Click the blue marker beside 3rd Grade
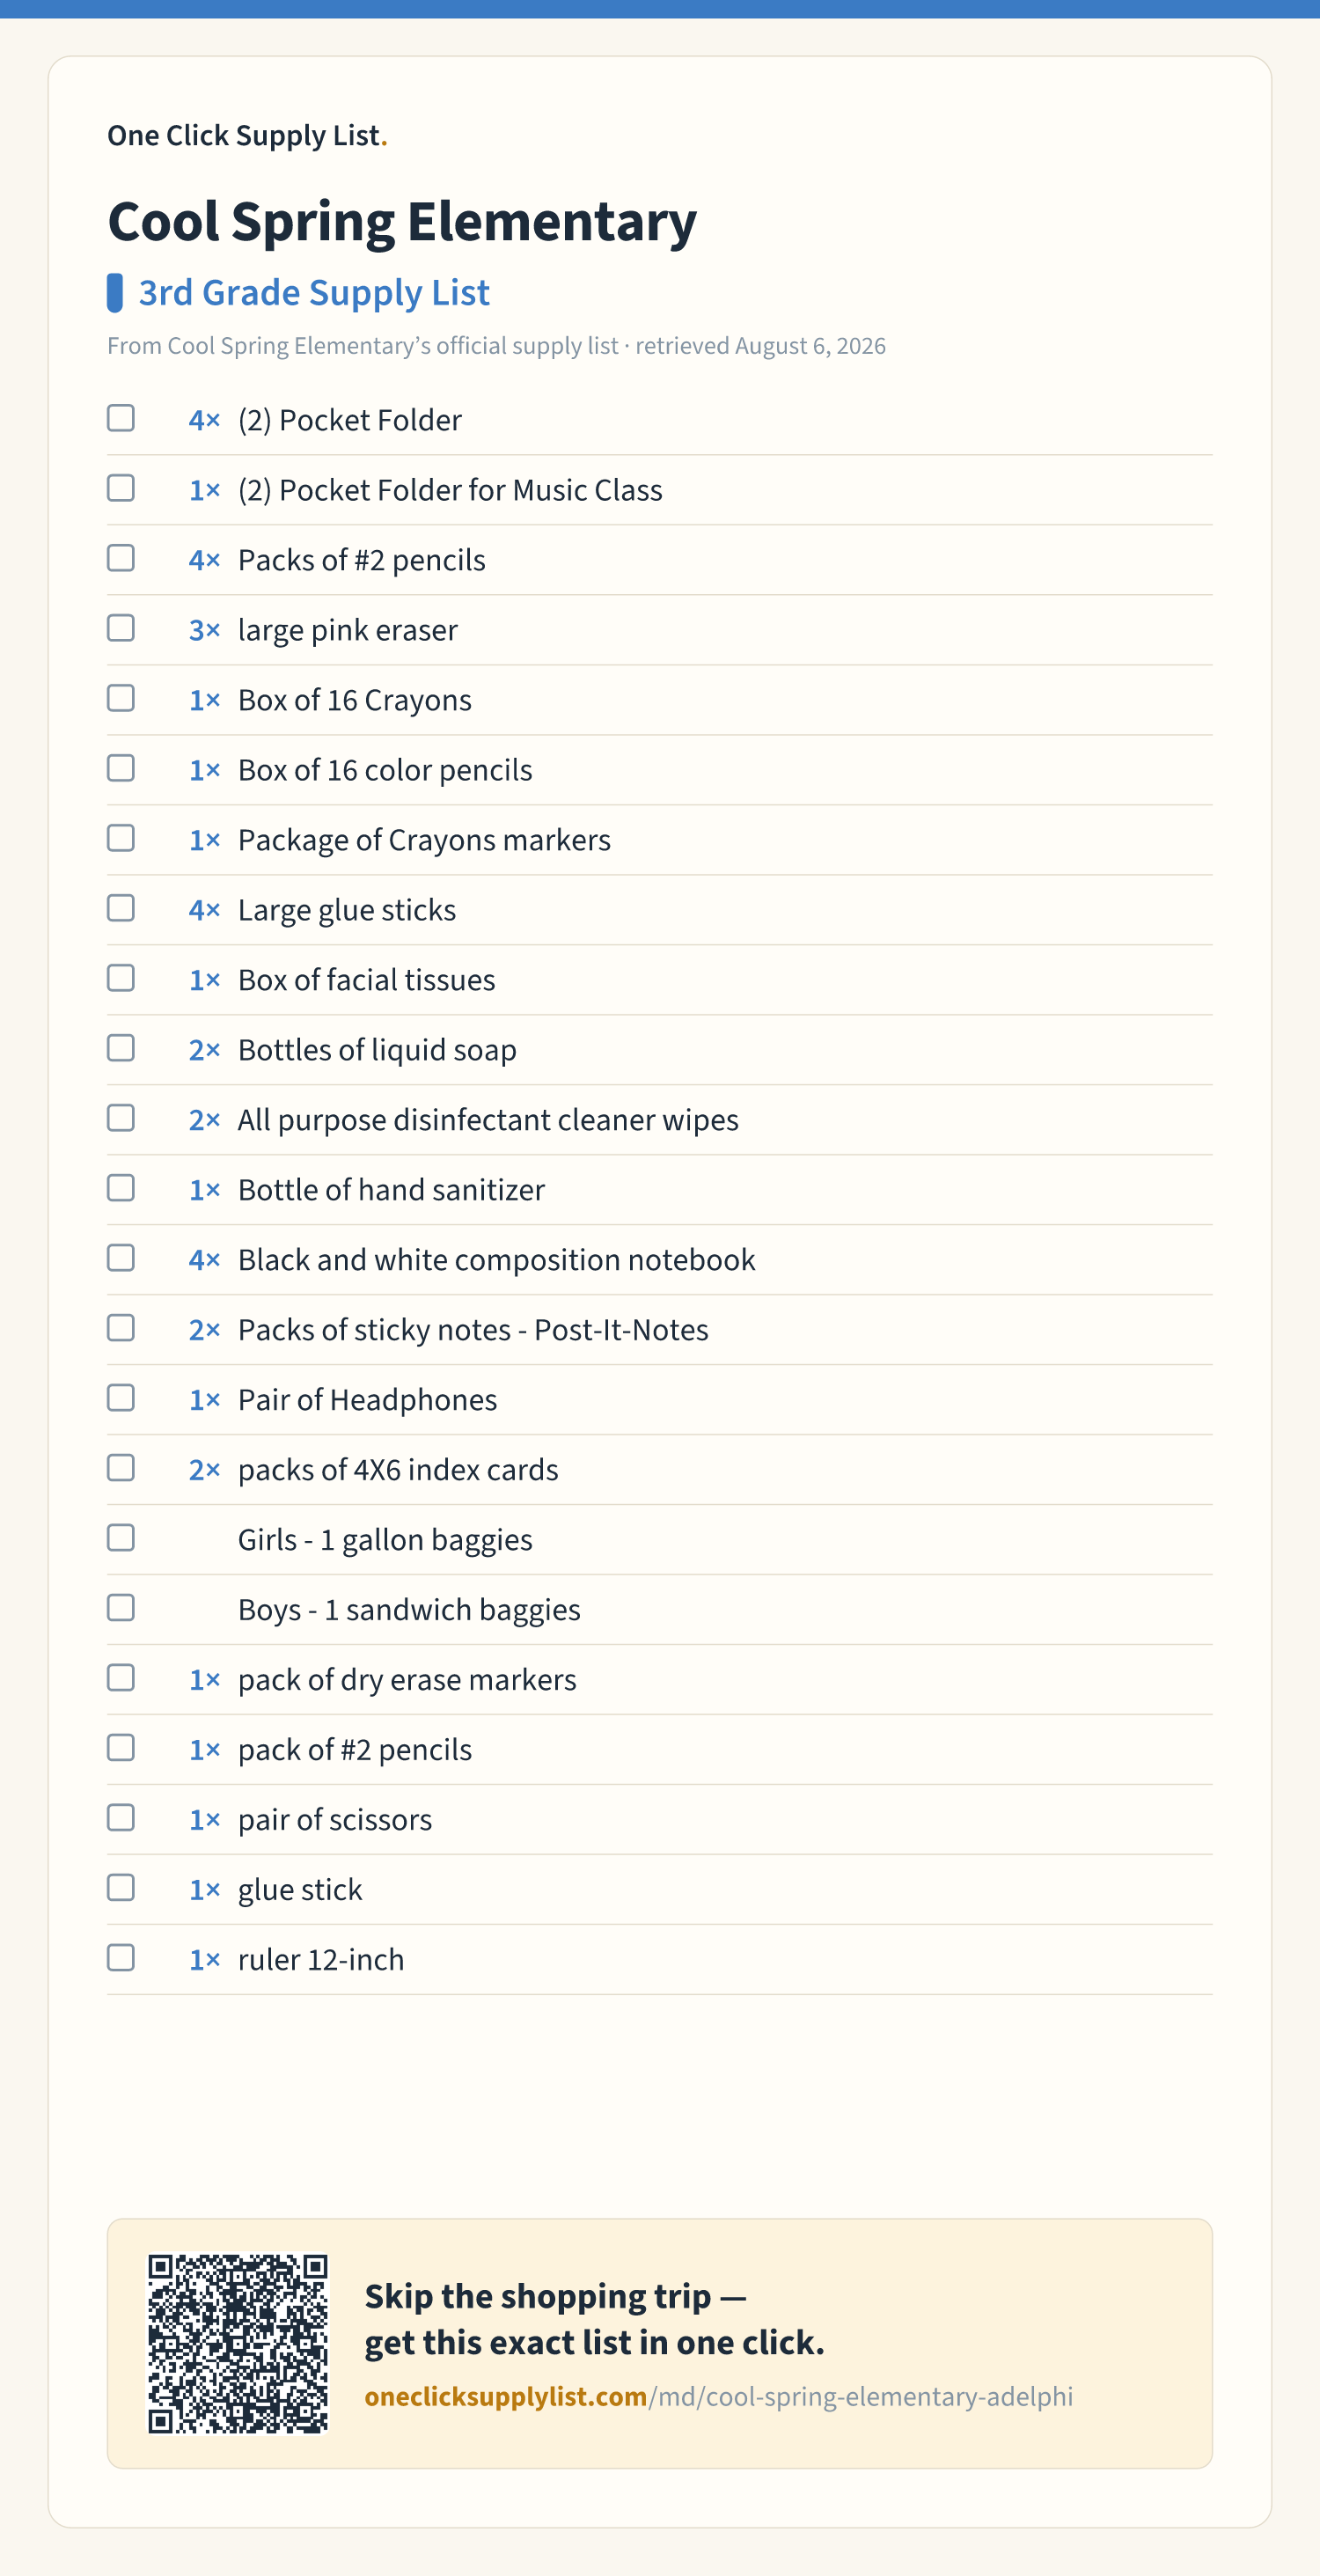 click(115, 293)
